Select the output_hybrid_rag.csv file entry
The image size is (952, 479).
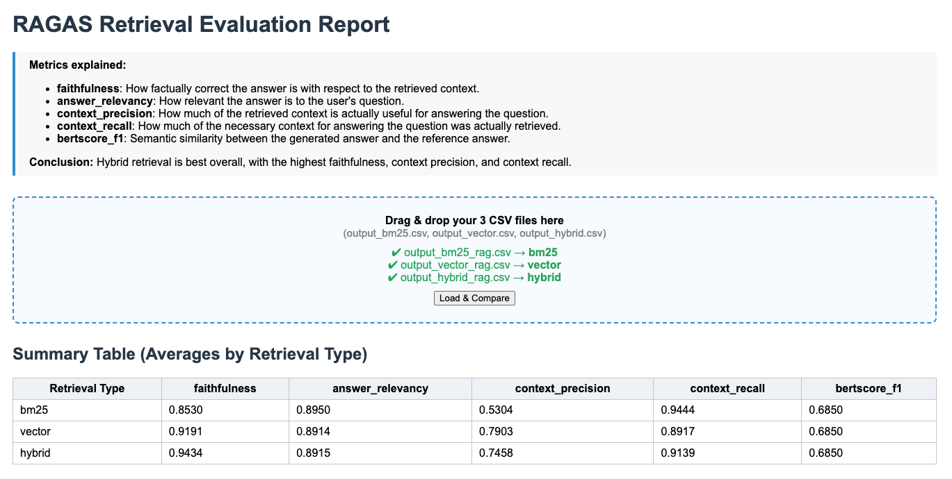point(474,278)
